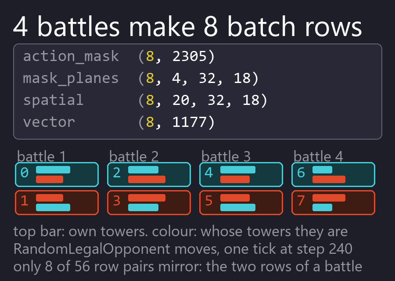Select the mask_planes label
The height and width of the screenshot is (281, 395).
[71, 78]
